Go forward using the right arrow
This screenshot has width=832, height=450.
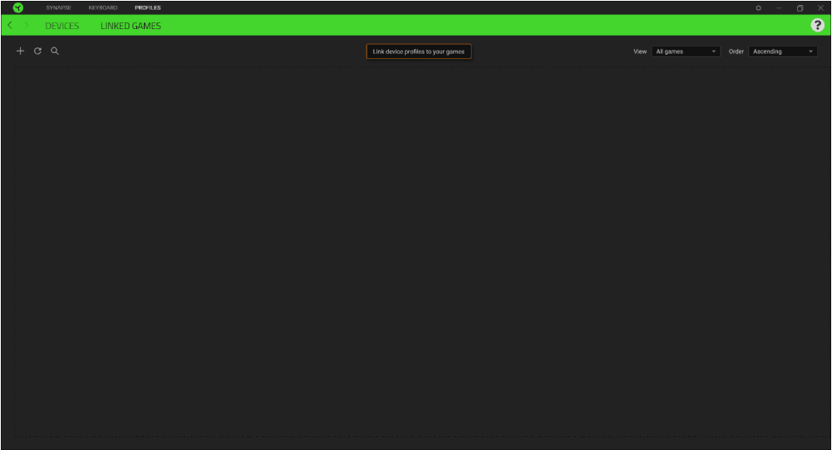26,26
